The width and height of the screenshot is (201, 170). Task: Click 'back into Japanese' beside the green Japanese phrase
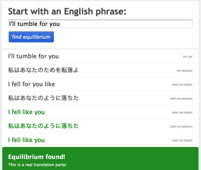(x=181, y=127)
